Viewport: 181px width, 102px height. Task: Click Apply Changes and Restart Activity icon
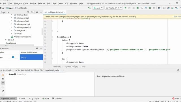click(x=130, y=8)
